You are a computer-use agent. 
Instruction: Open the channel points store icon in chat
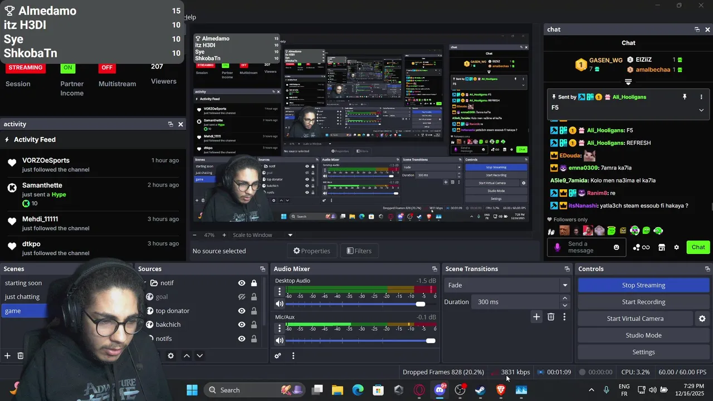tap(662, 247)
